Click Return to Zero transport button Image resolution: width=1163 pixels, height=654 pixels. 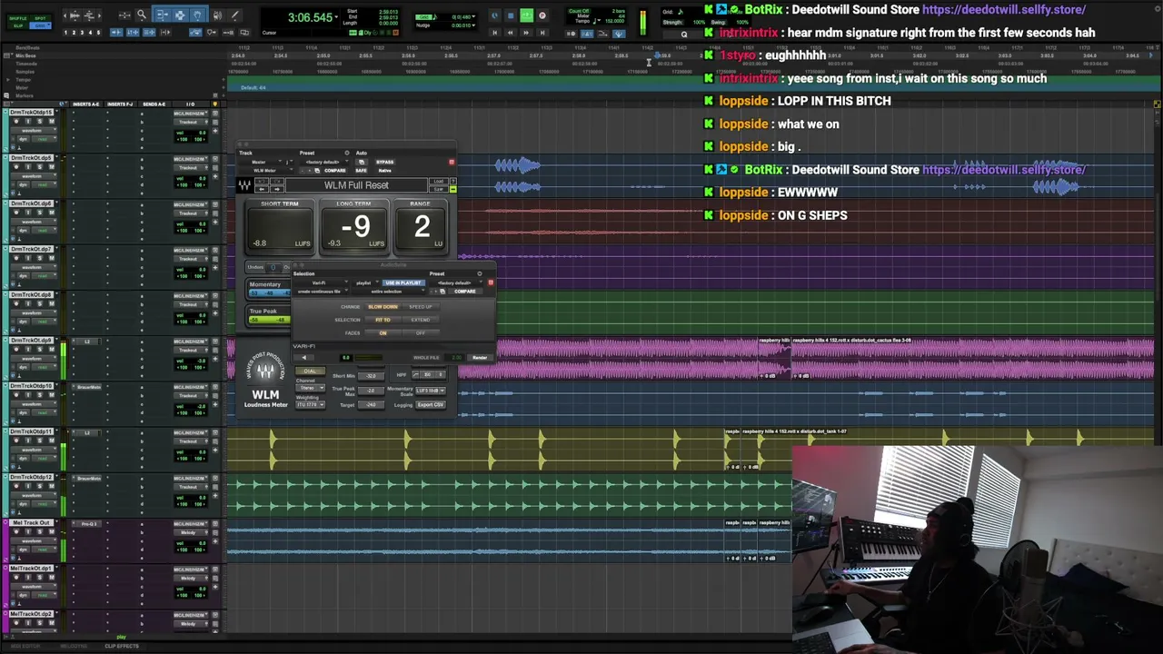[494, 33]
